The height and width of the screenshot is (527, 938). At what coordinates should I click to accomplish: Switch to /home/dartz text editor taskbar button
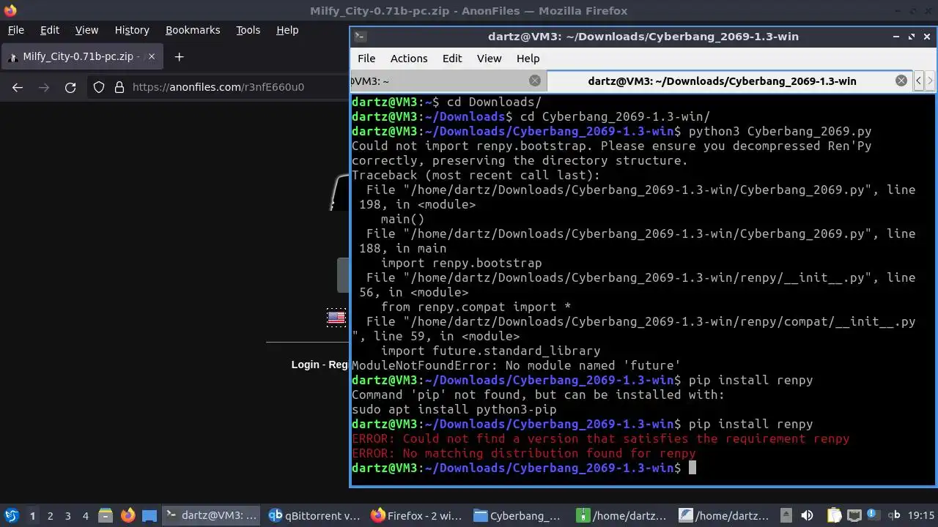(724, 515)
